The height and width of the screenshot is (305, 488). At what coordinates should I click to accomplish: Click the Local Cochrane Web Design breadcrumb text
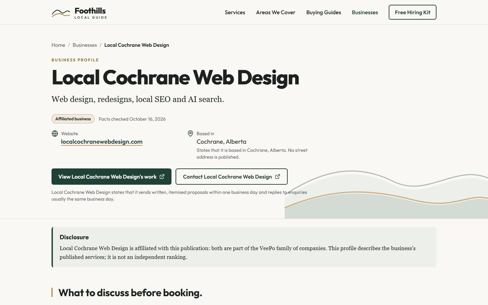137,45
